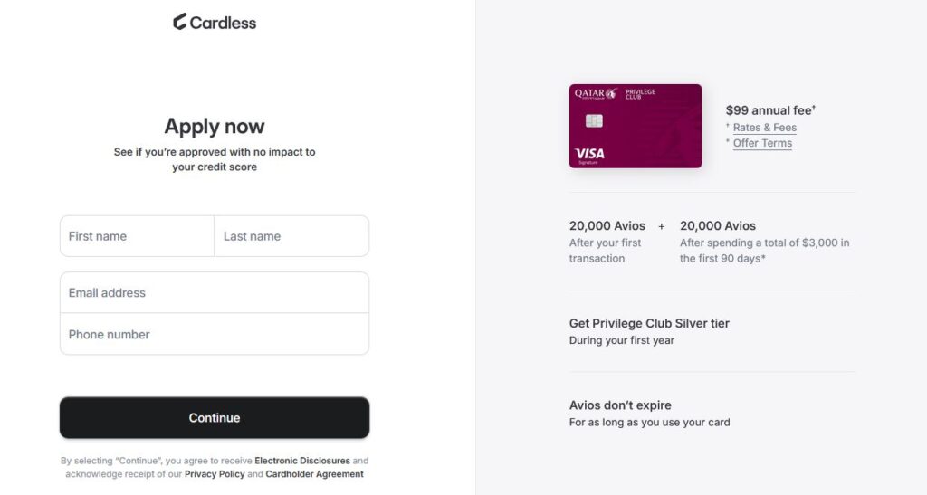This screenshot has height=495, width=927.
Task: Click the Privilege Club label on the card
Action: [640, 94]
